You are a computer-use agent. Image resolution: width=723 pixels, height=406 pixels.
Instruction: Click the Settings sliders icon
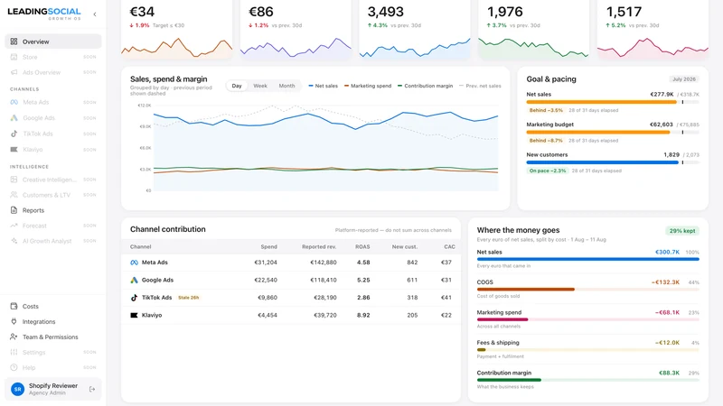[x=14, y=352]
